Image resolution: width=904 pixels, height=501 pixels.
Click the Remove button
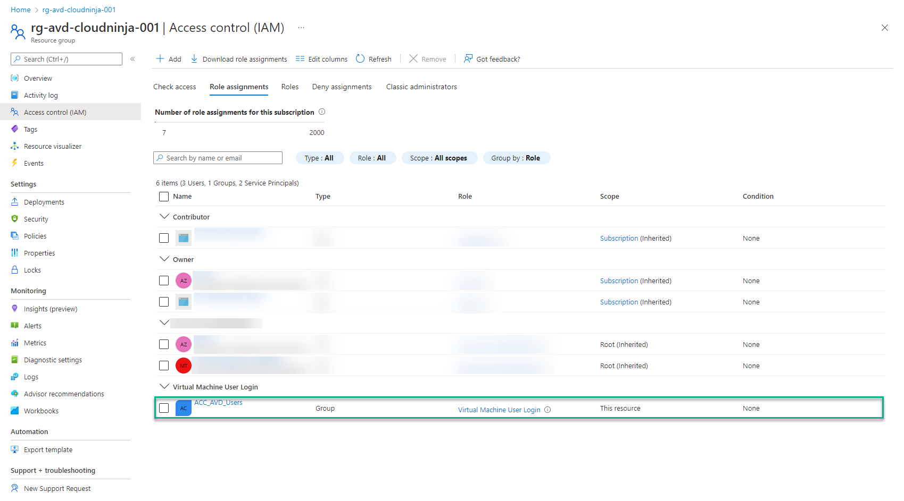[x=428, y=58]
